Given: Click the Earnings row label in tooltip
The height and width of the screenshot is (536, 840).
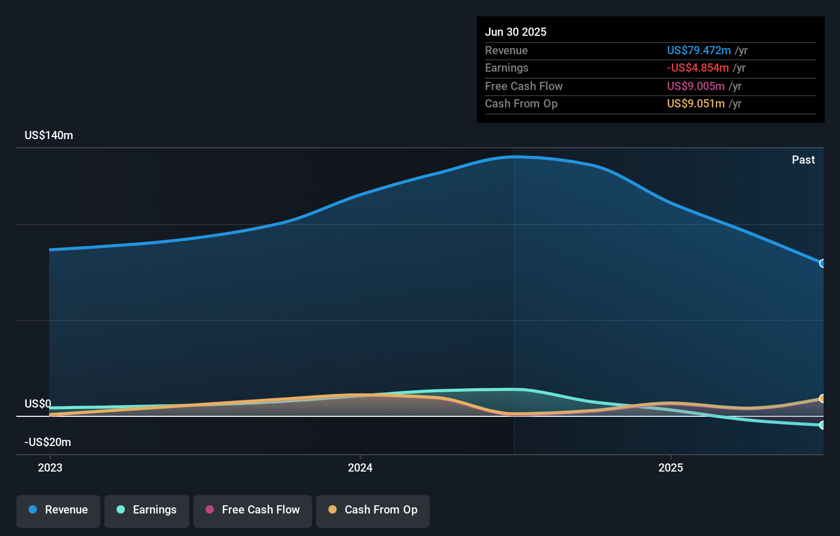Looking at the screenshot, I should coord(506,68).
